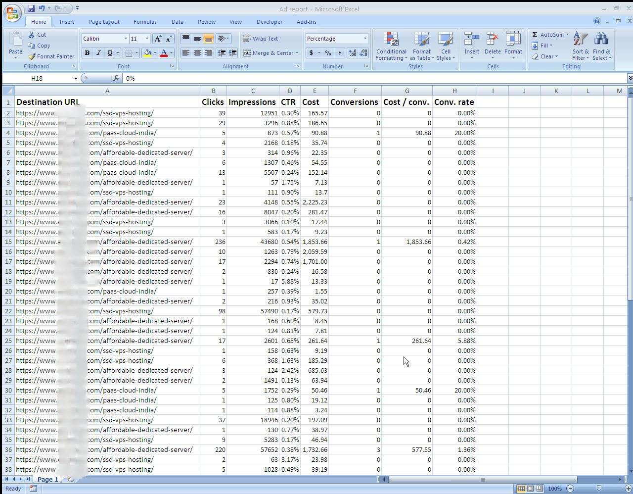
Task: Expand the AutoSum dropdown arrow
Action: (567, 35)
